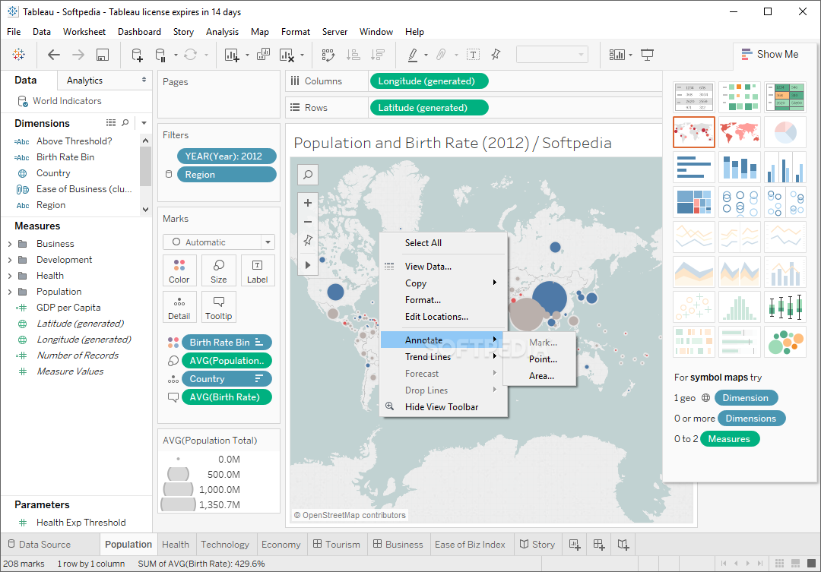Zoom out with the map minus button
821x572 pixels.
tap(308, 221)
